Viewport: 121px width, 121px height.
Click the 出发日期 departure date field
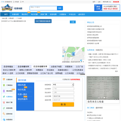coord(63,96)
